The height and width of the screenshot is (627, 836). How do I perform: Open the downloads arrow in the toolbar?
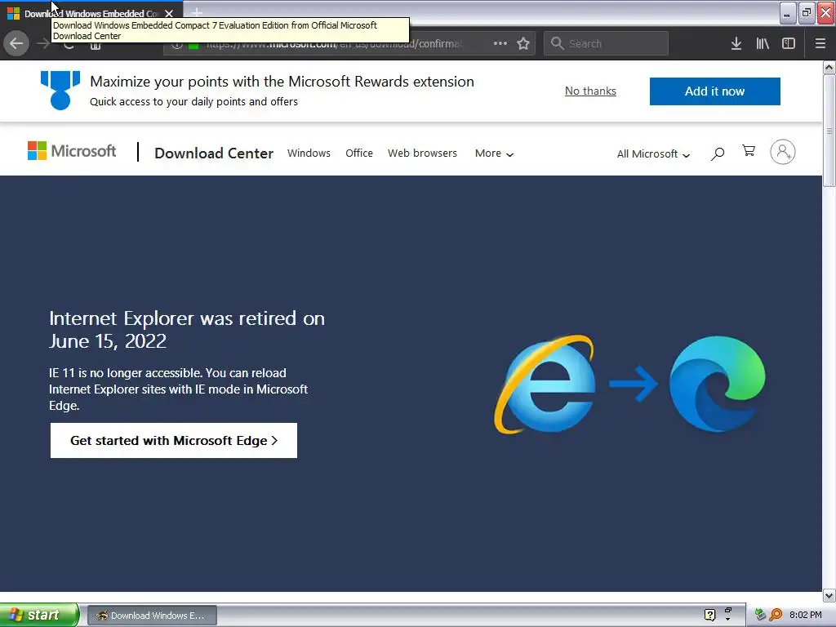736,44
